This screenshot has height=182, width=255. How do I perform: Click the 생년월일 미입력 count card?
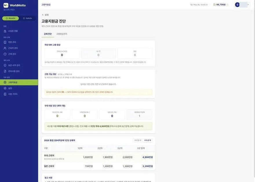coord(139,114)
